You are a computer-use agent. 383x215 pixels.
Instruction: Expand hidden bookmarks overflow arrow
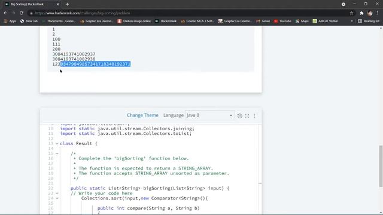pyautogui.click(x=352, y=21)
